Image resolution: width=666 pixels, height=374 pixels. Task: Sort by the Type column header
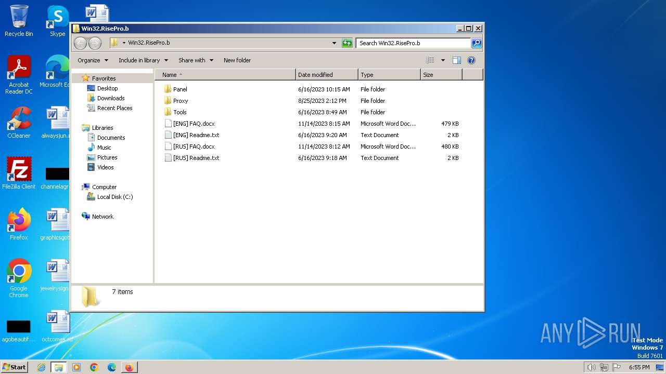click(x=389, y=75)
